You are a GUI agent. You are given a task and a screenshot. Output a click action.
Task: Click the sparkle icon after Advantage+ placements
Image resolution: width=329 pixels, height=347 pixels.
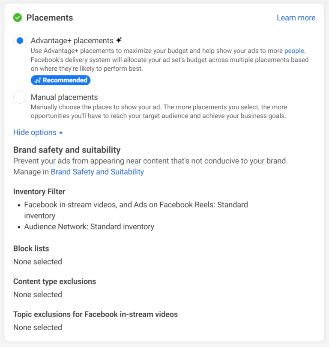(119, 40)
